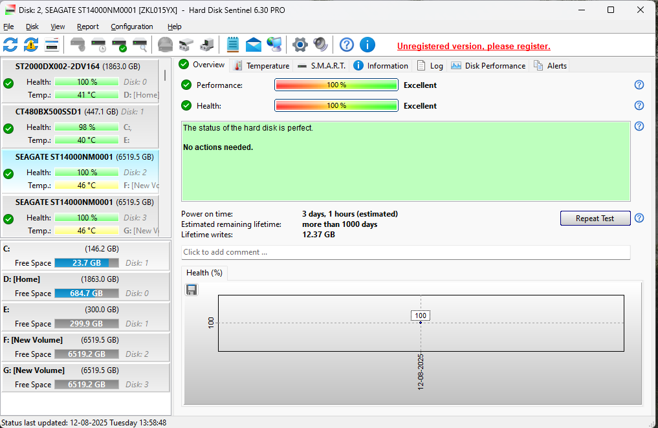Click the Unregistered version register link
This screenshot has width=658, height=428.
(x=474, y=46)
